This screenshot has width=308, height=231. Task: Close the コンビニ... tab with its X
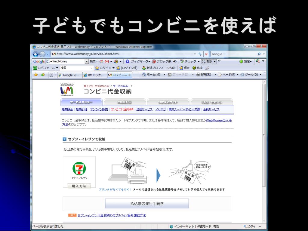click(129, 75)
